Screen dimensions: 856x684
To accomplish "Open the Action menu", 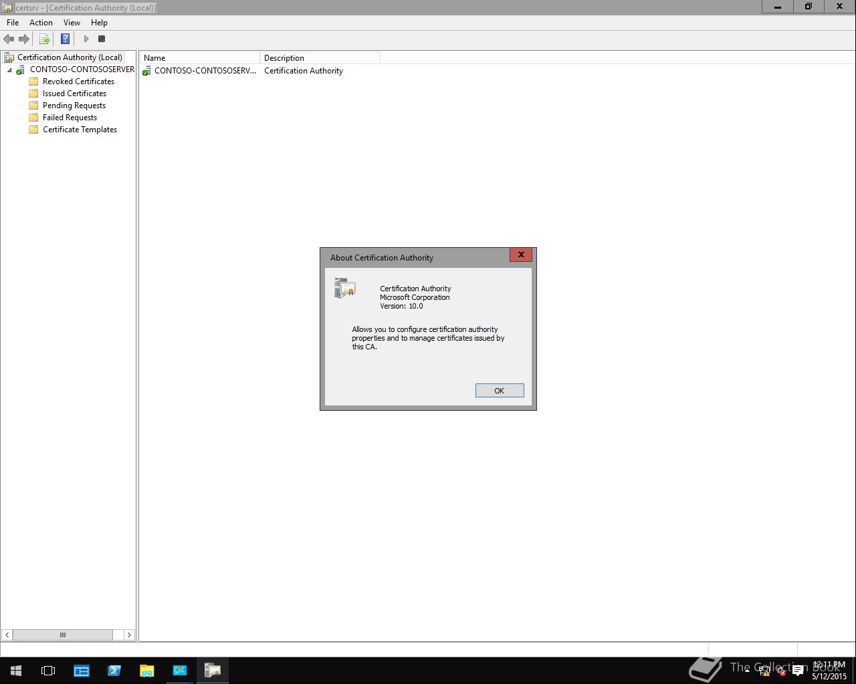I will click(41, 23).
